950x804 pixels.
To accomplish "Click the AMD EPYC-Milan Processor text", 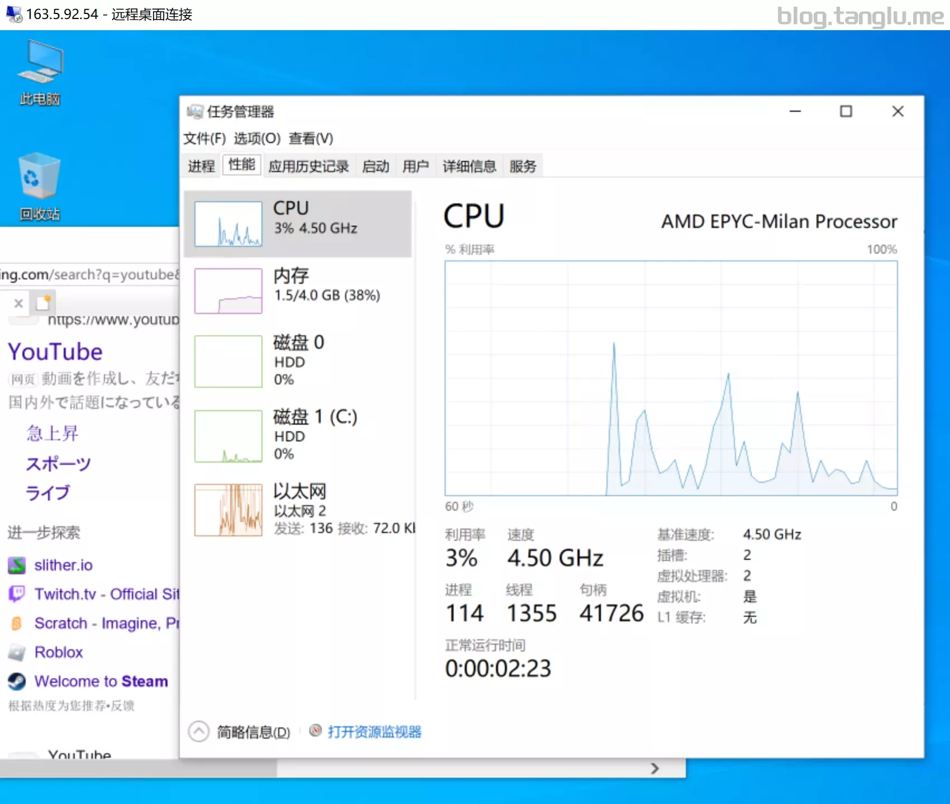I will [779, 222].
